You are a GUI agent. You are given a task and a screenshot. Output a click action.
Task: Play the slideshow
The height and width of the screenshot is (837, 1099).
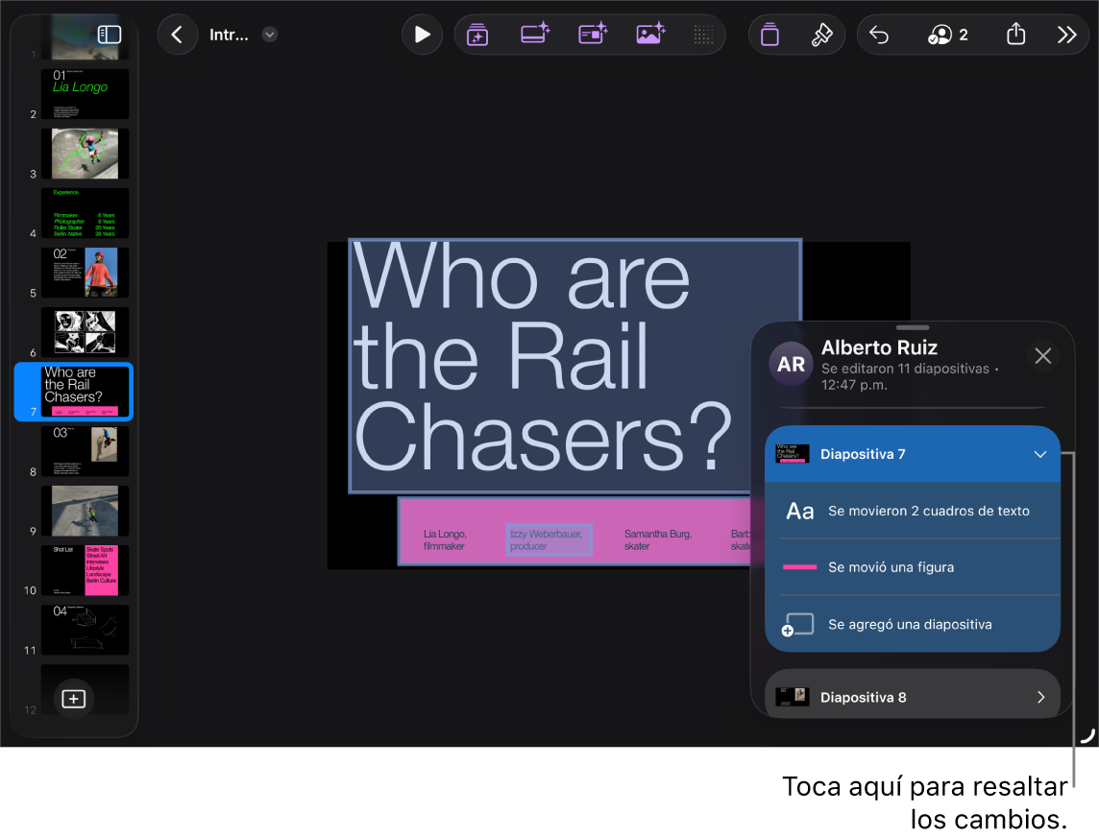click(x=422, y=36)
